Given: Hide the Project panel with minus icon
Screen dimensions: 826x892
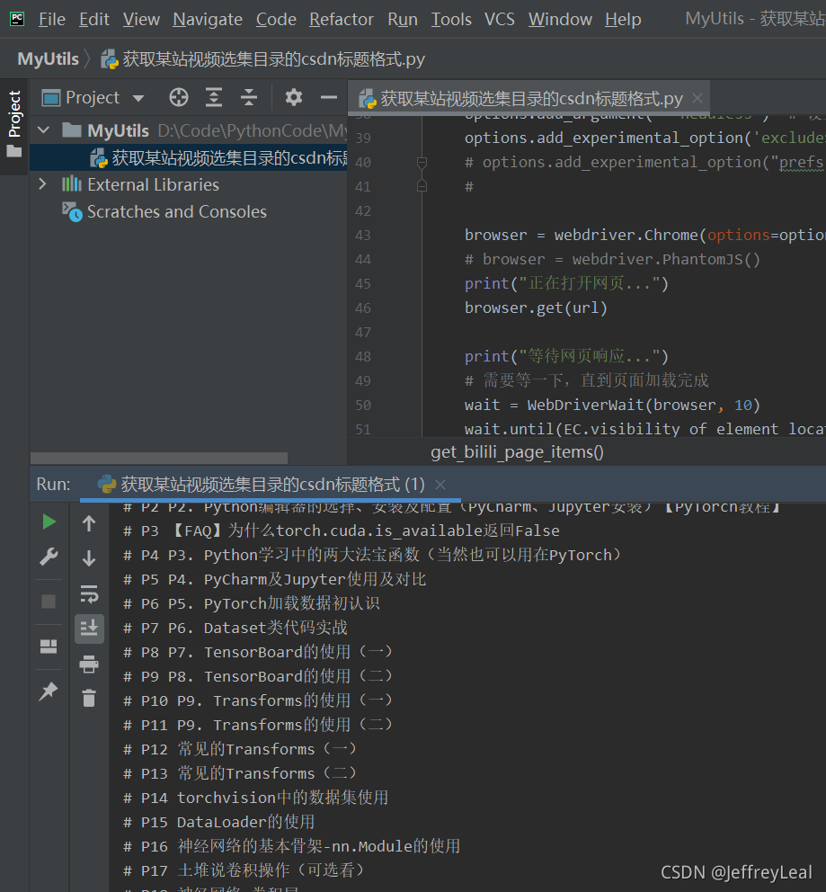Looking at the screenshot, I should [329, 98].
